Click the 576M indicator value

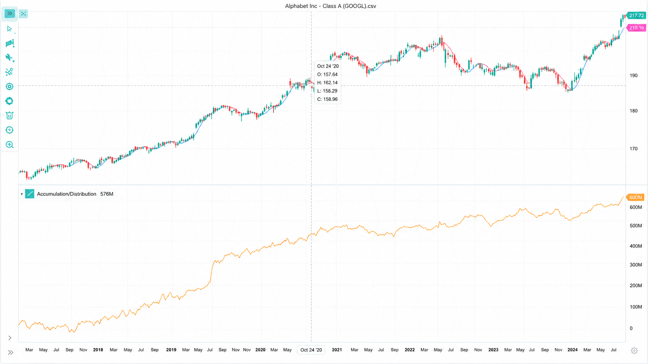pyautogui.click(x=107, y=194)
